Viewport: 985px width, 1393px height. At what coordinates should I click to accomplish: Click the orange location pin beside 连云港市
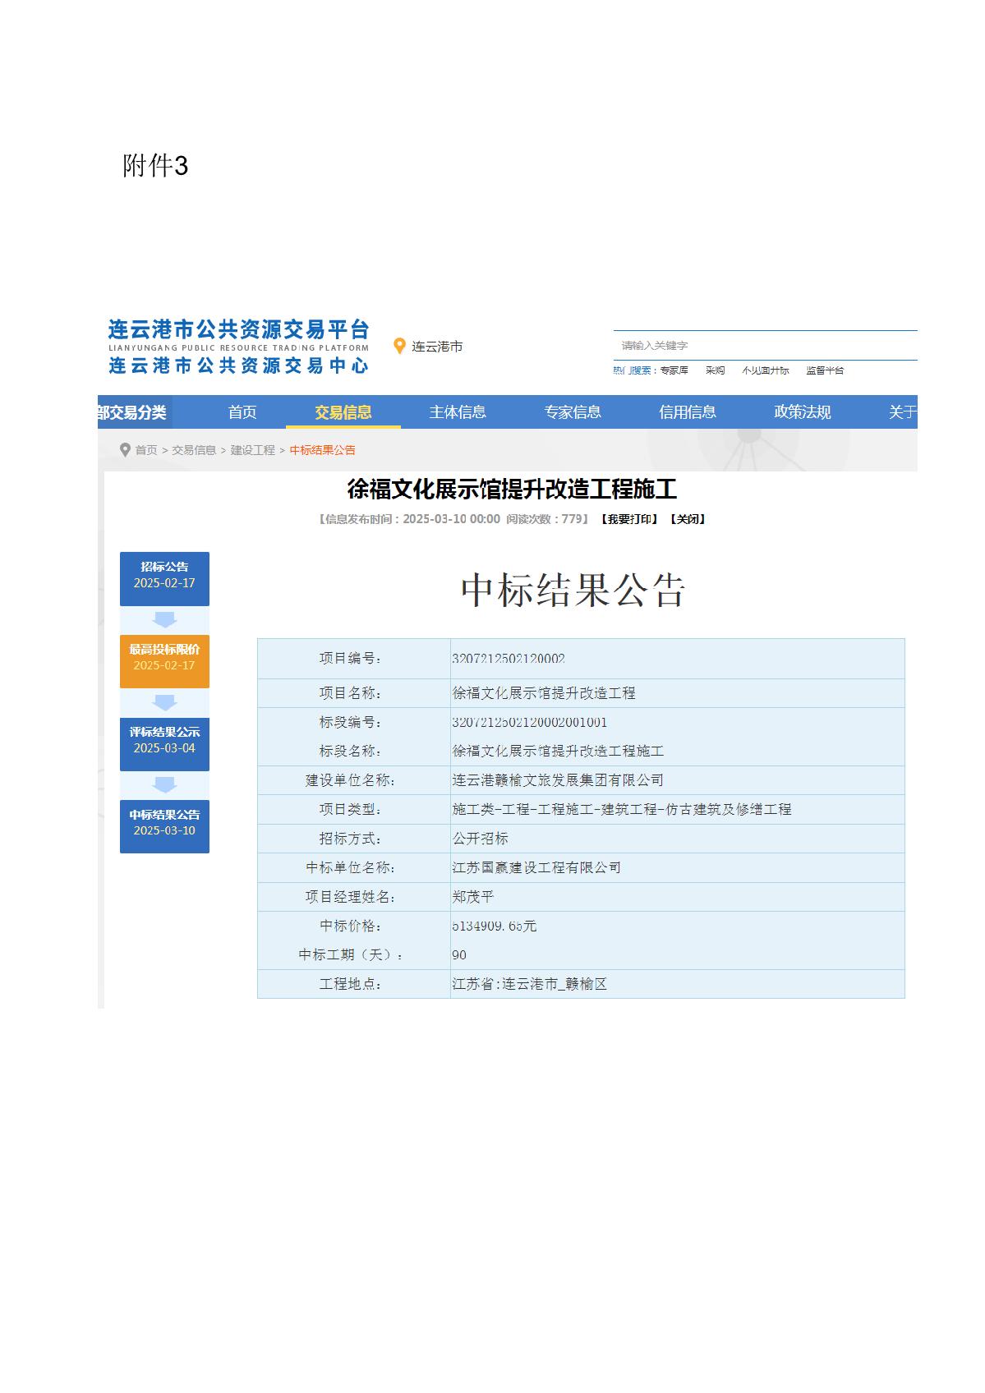point(400,347)
